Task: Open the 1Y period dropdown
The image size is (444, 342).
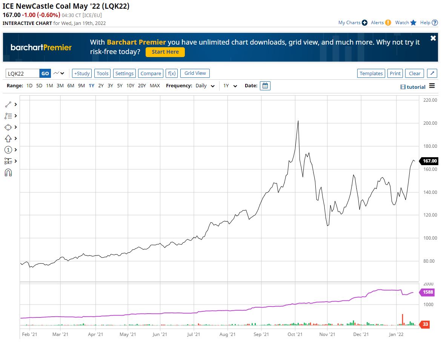Action: (x=230, y=86)
